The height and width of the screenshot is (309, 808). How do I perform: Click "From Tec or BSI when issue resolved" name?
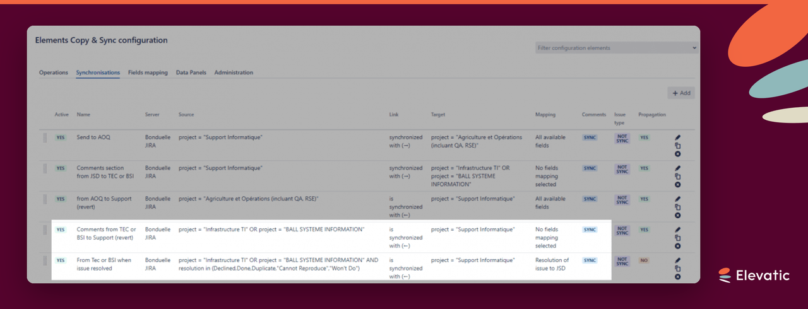coord(105,264)
